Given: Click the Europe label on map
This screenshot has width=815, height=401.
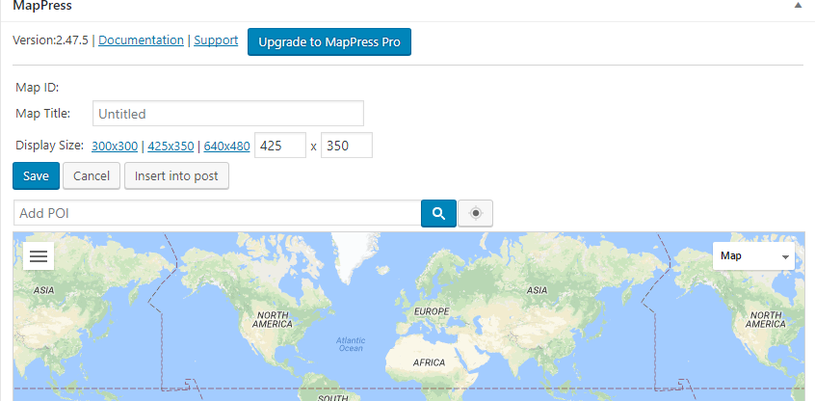Looking at the screenshot, I should click(x=432, y=311).
